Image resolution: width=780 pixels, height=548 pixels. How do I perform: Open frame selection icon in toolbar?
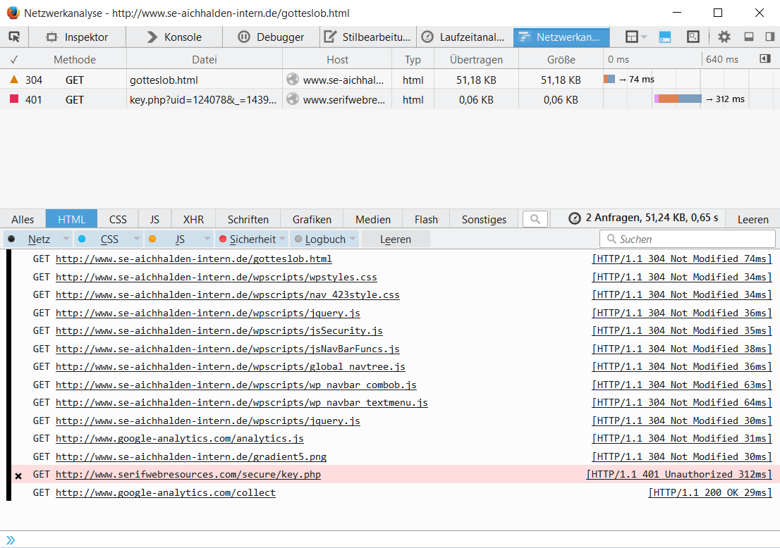(x=632, y=37)
